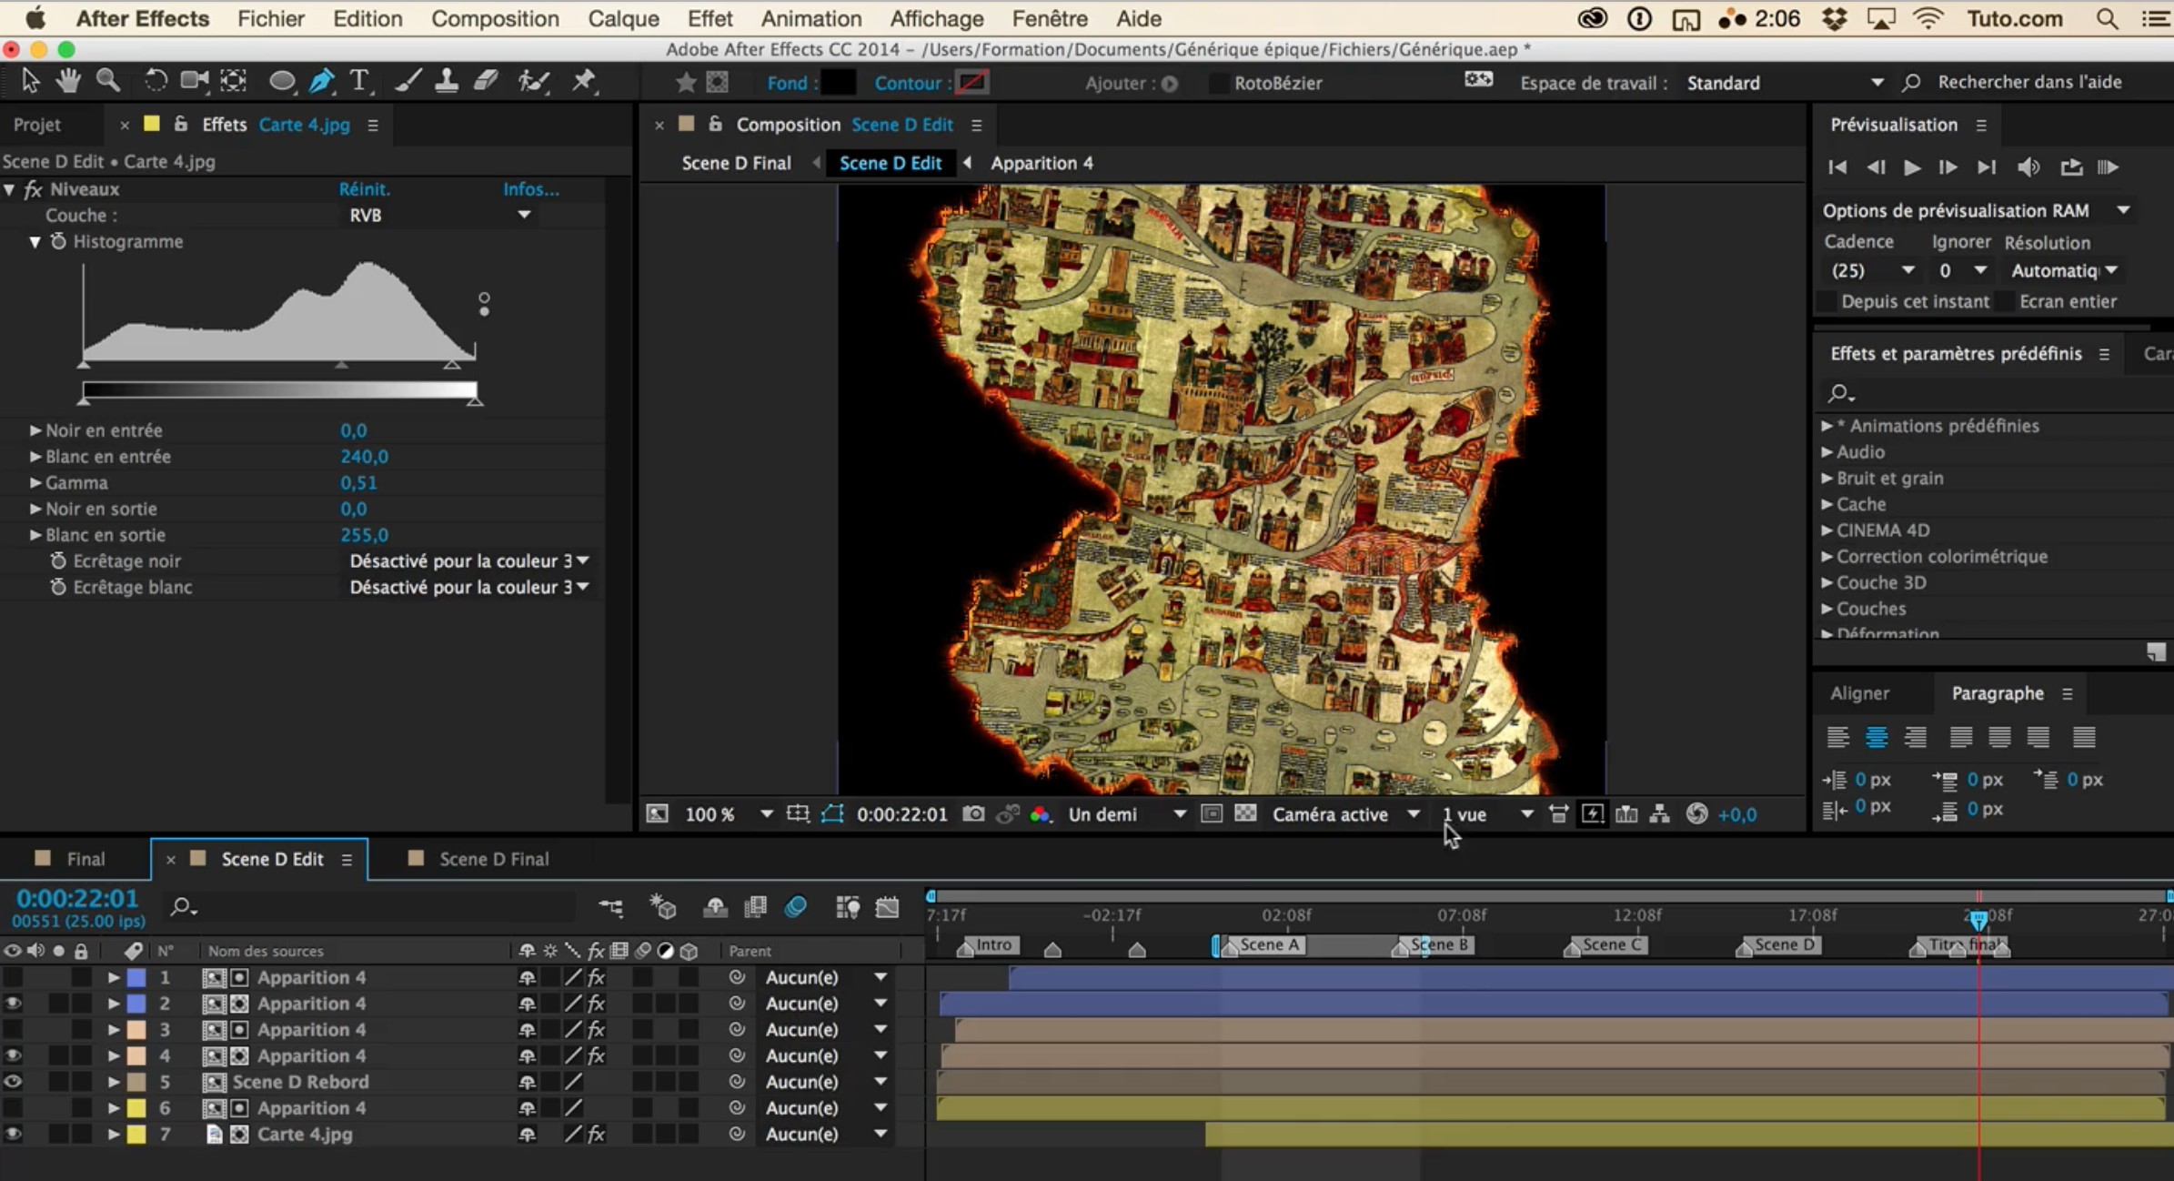Switch to the Scene D Final timeline tab

494,859
